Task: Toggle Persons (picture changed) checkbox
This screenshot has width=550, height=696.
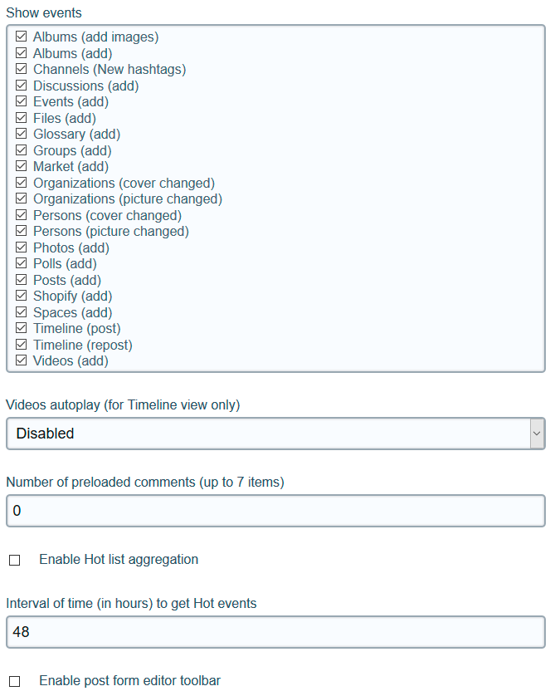Action: tap(22, 232)
